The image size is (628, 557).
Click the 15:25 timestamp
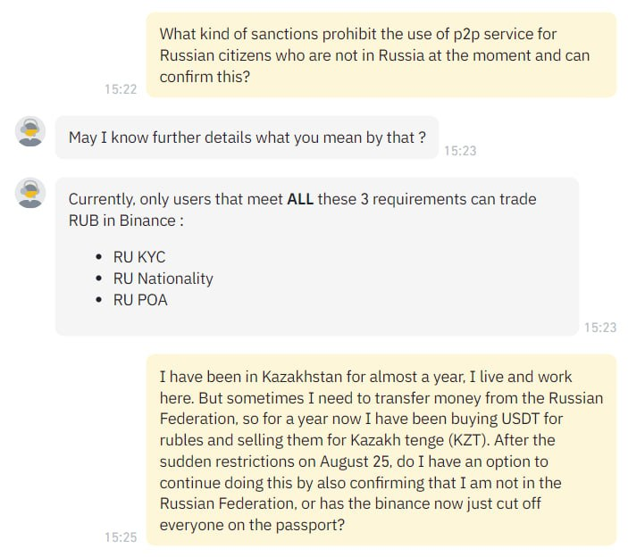pyautogui.click(x=120, y=537)
